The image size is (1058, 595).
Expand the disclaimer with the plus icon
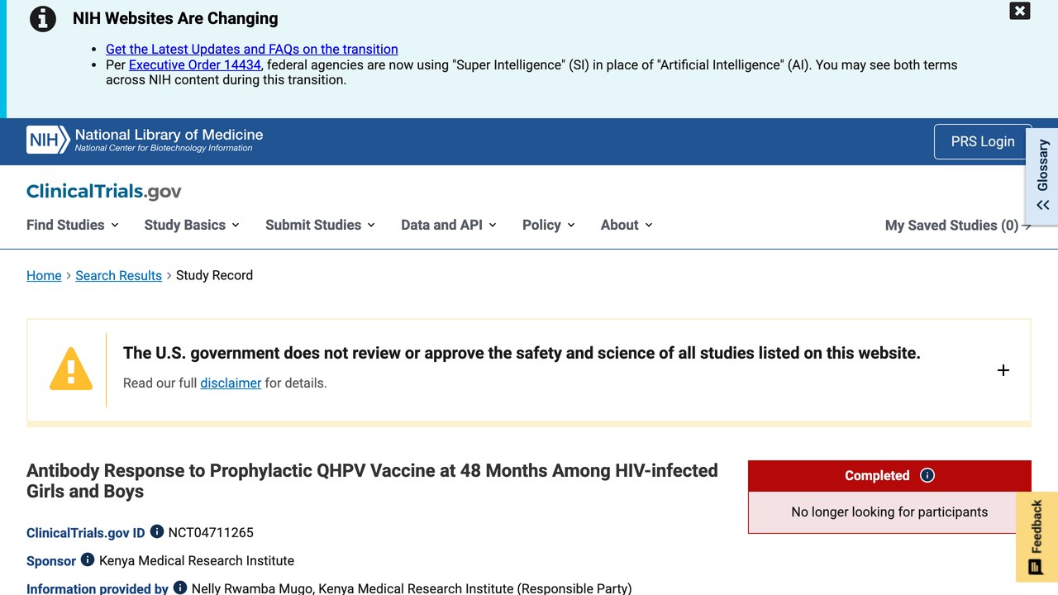coord(1003,370)
